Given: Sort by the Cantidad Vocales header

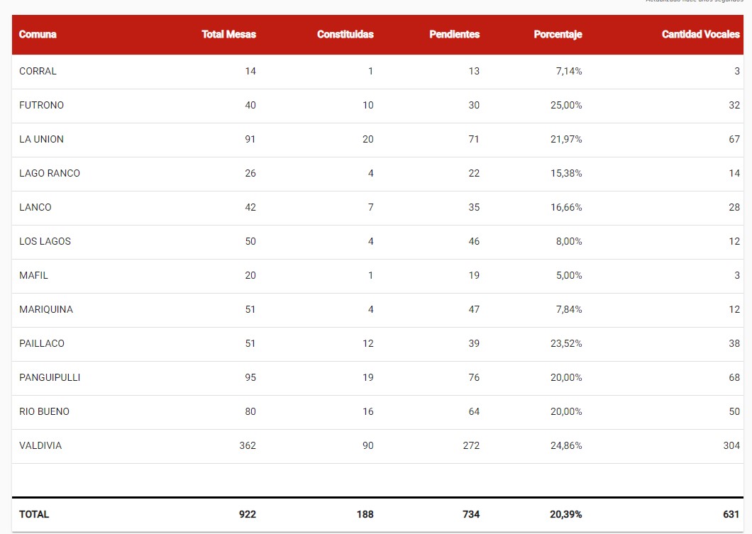Looking at the screenshot, I should (701, 35).
